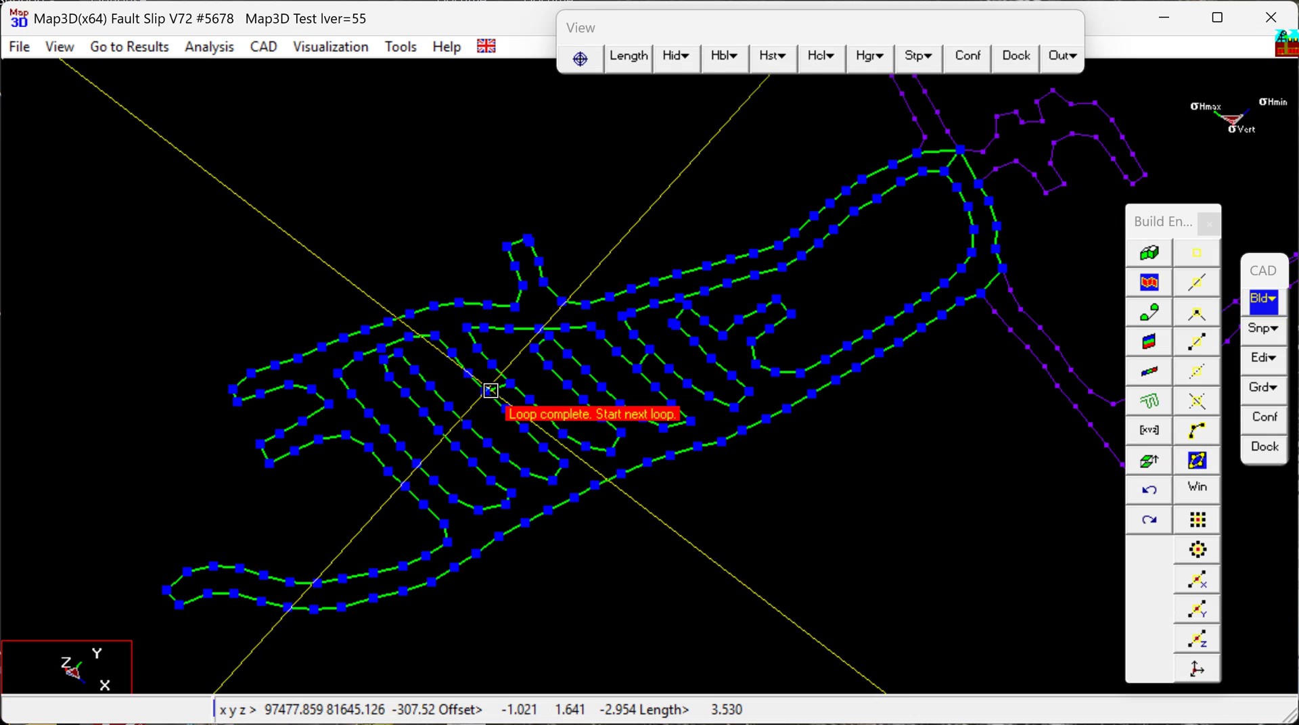Click the Dock button in CAD panel

coord(1264,447)
